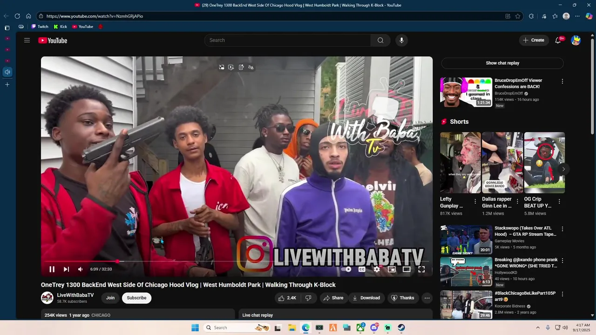Image resolution: width=596 pixels, height=335 pixels.
Task: Mute the video player volume
Action: point(80,269)
